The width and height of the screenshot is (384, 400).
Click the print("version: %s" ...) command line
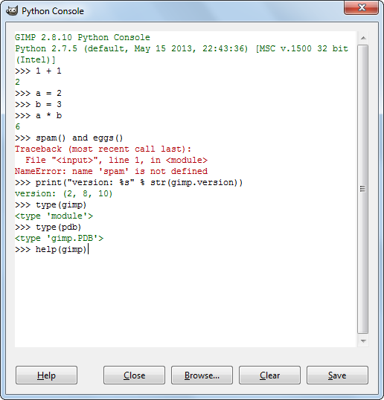[x=129, y=182]
